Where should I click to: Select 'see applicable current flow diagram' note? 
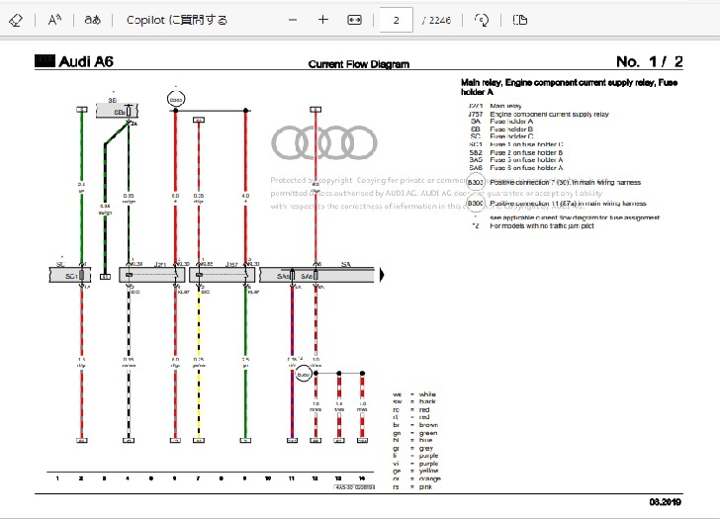tap(575, 217)
